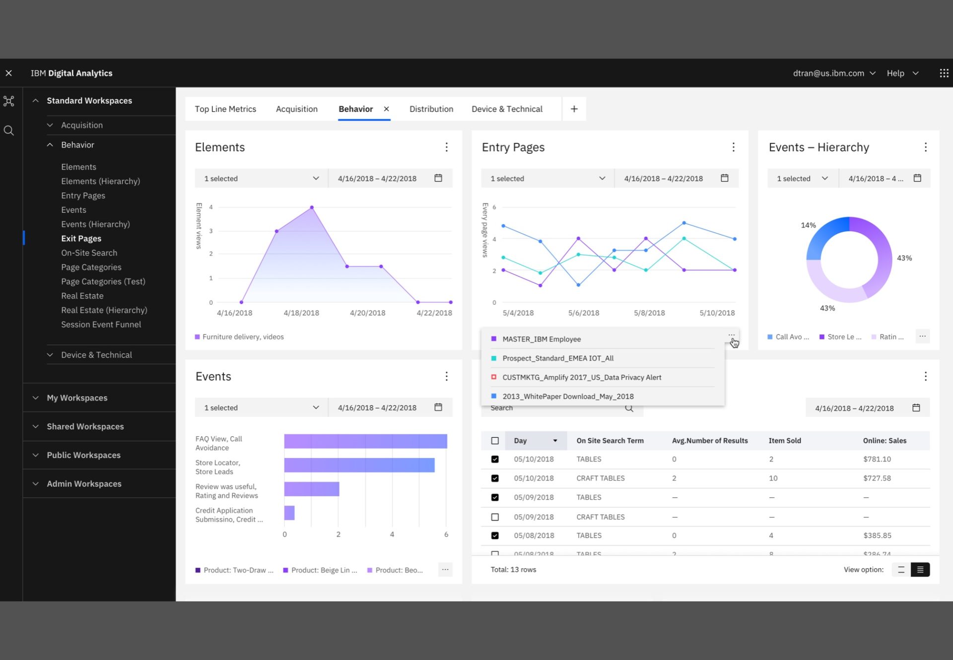Open the Entry Pages date calendar icon

coord(724,178)
